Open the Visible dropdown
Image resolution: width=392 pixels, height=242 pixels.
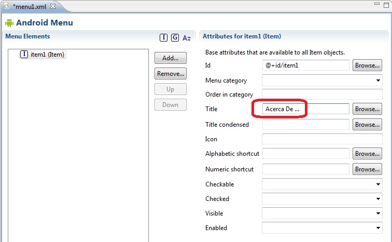pyautogui.click(x=322, y=213)
